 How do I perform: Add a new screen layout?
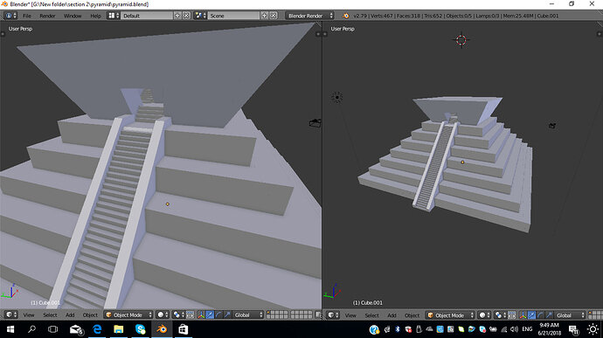tap(177, 16)
